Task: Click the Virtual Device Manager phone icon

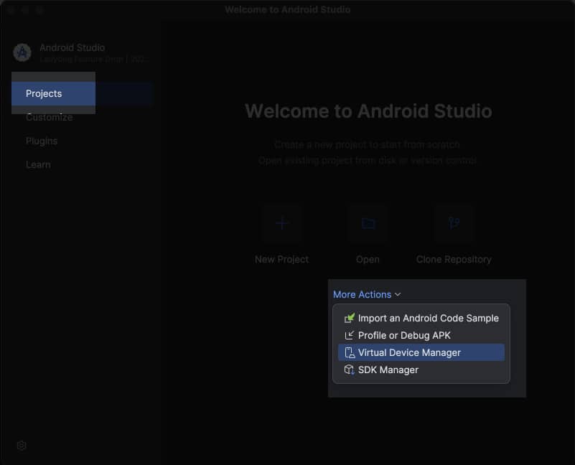Action: click(350, 352)
